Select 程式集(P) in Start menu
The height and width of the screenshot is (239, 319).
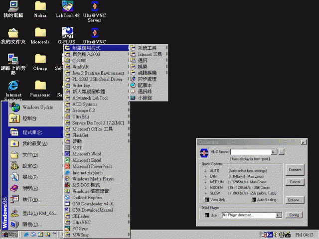coord(36,132)
